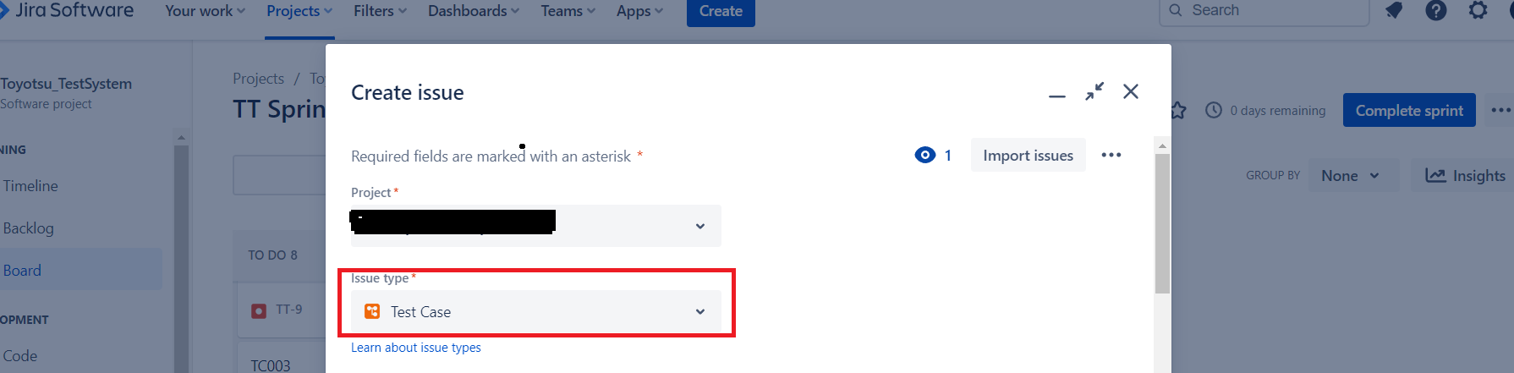This screenshot has height=373, width=1514.
Task: Click the Import issues button
Action: pyautogui.click(x=1028, y=155)
